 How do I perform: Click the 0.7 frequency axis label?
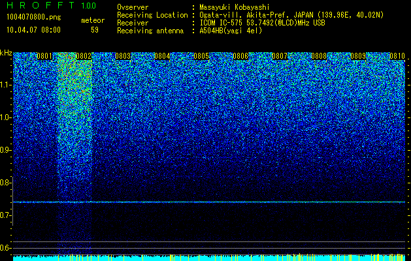coord(5,215)
